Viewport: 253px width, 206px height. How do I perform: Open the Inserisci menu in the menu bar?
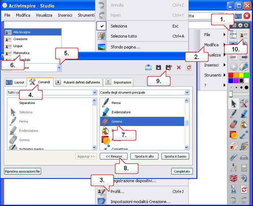tap(65, 15)
